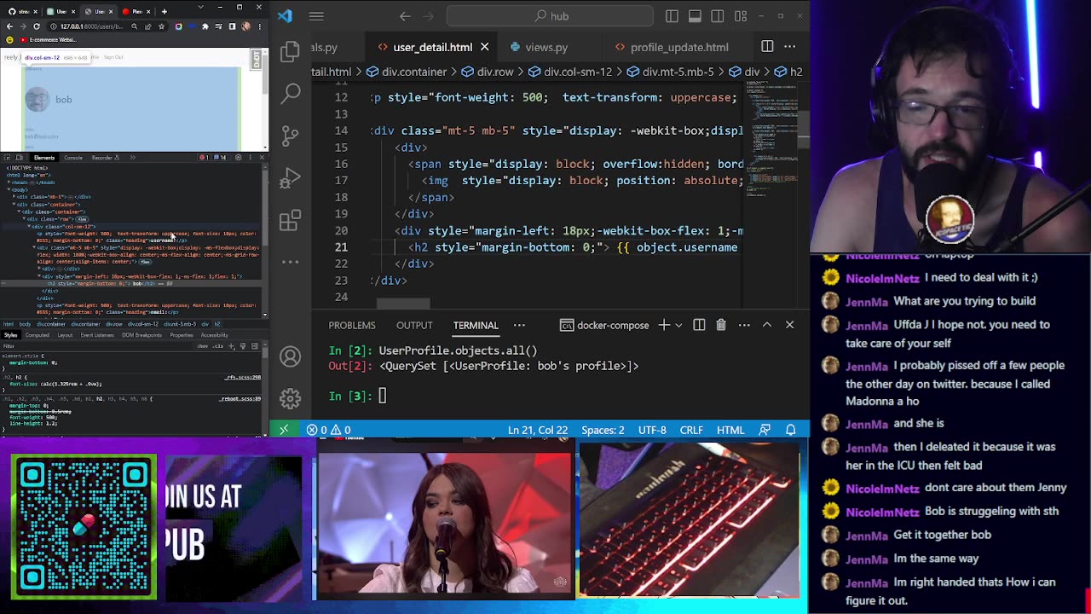Select the docker-compose terminal label

tap(604, 325)
